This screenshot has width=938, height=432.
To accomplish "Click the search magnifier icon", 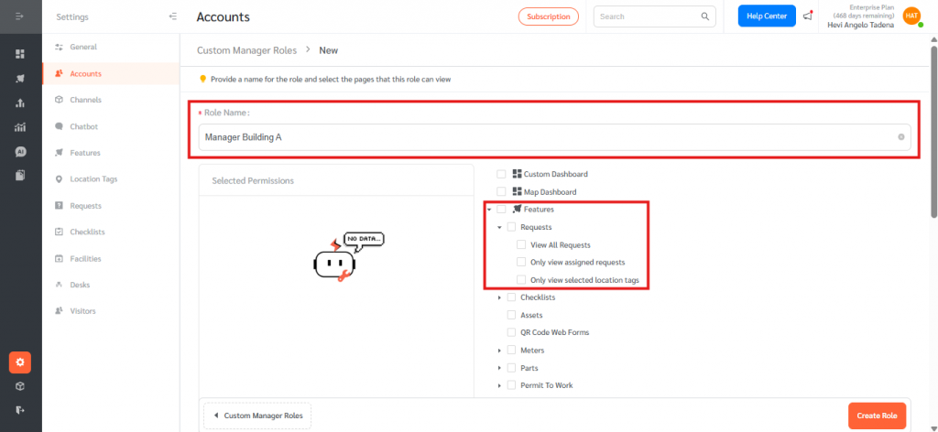I will [x=705, y=16].
